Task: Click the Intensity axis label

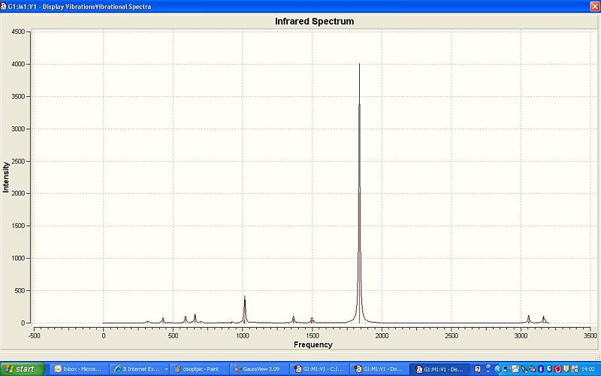Action: (x=6, y=177)
